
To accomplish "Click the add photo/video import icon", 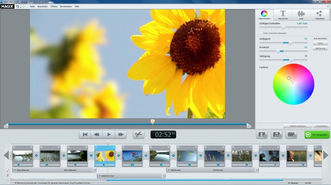I will [262, 135].
